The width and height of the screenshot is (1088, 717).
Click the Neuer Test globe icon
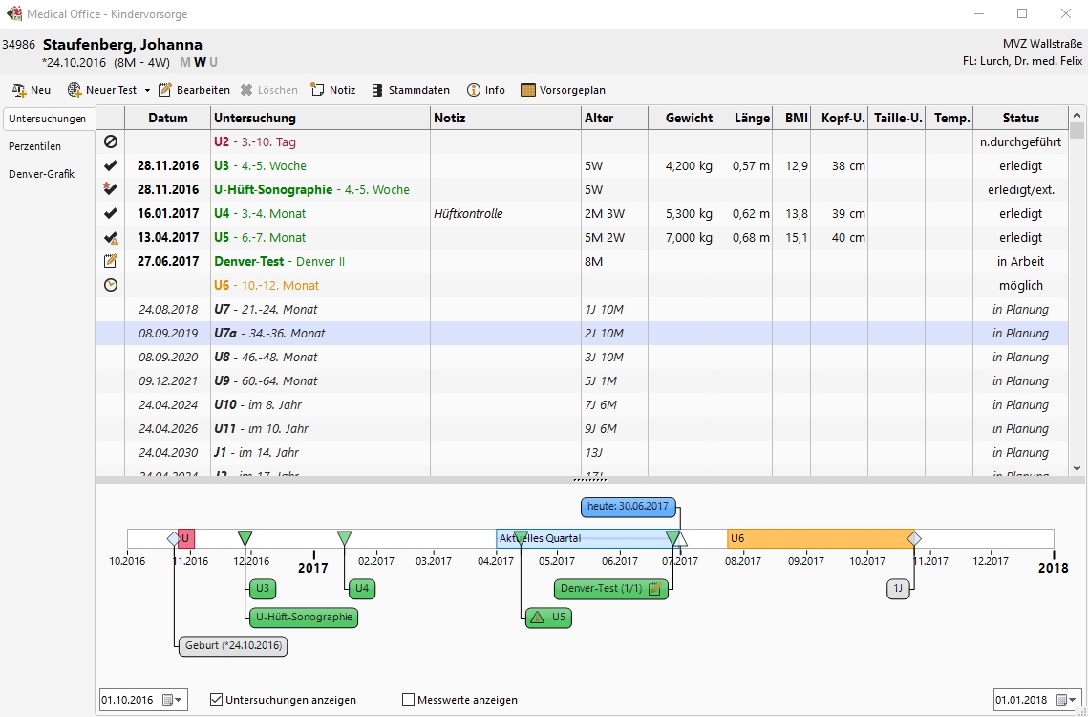[x=75, y=90]
